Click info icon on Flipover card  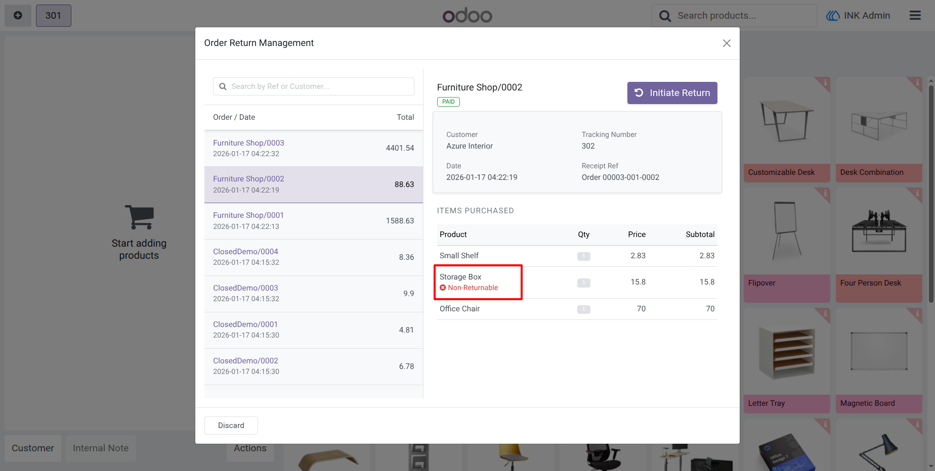click(825, 193)
